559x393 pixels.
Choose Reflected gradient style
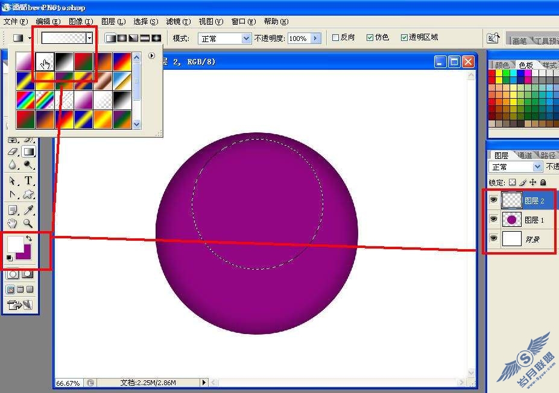[145, 38]
